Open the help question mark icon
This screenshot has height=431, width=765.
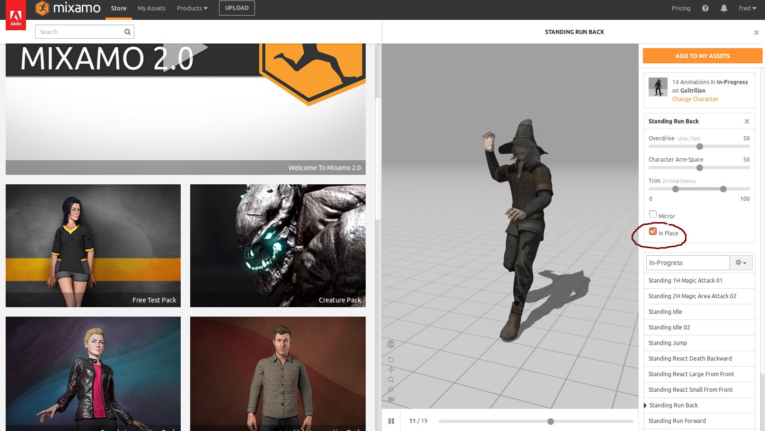pos(705,8)
